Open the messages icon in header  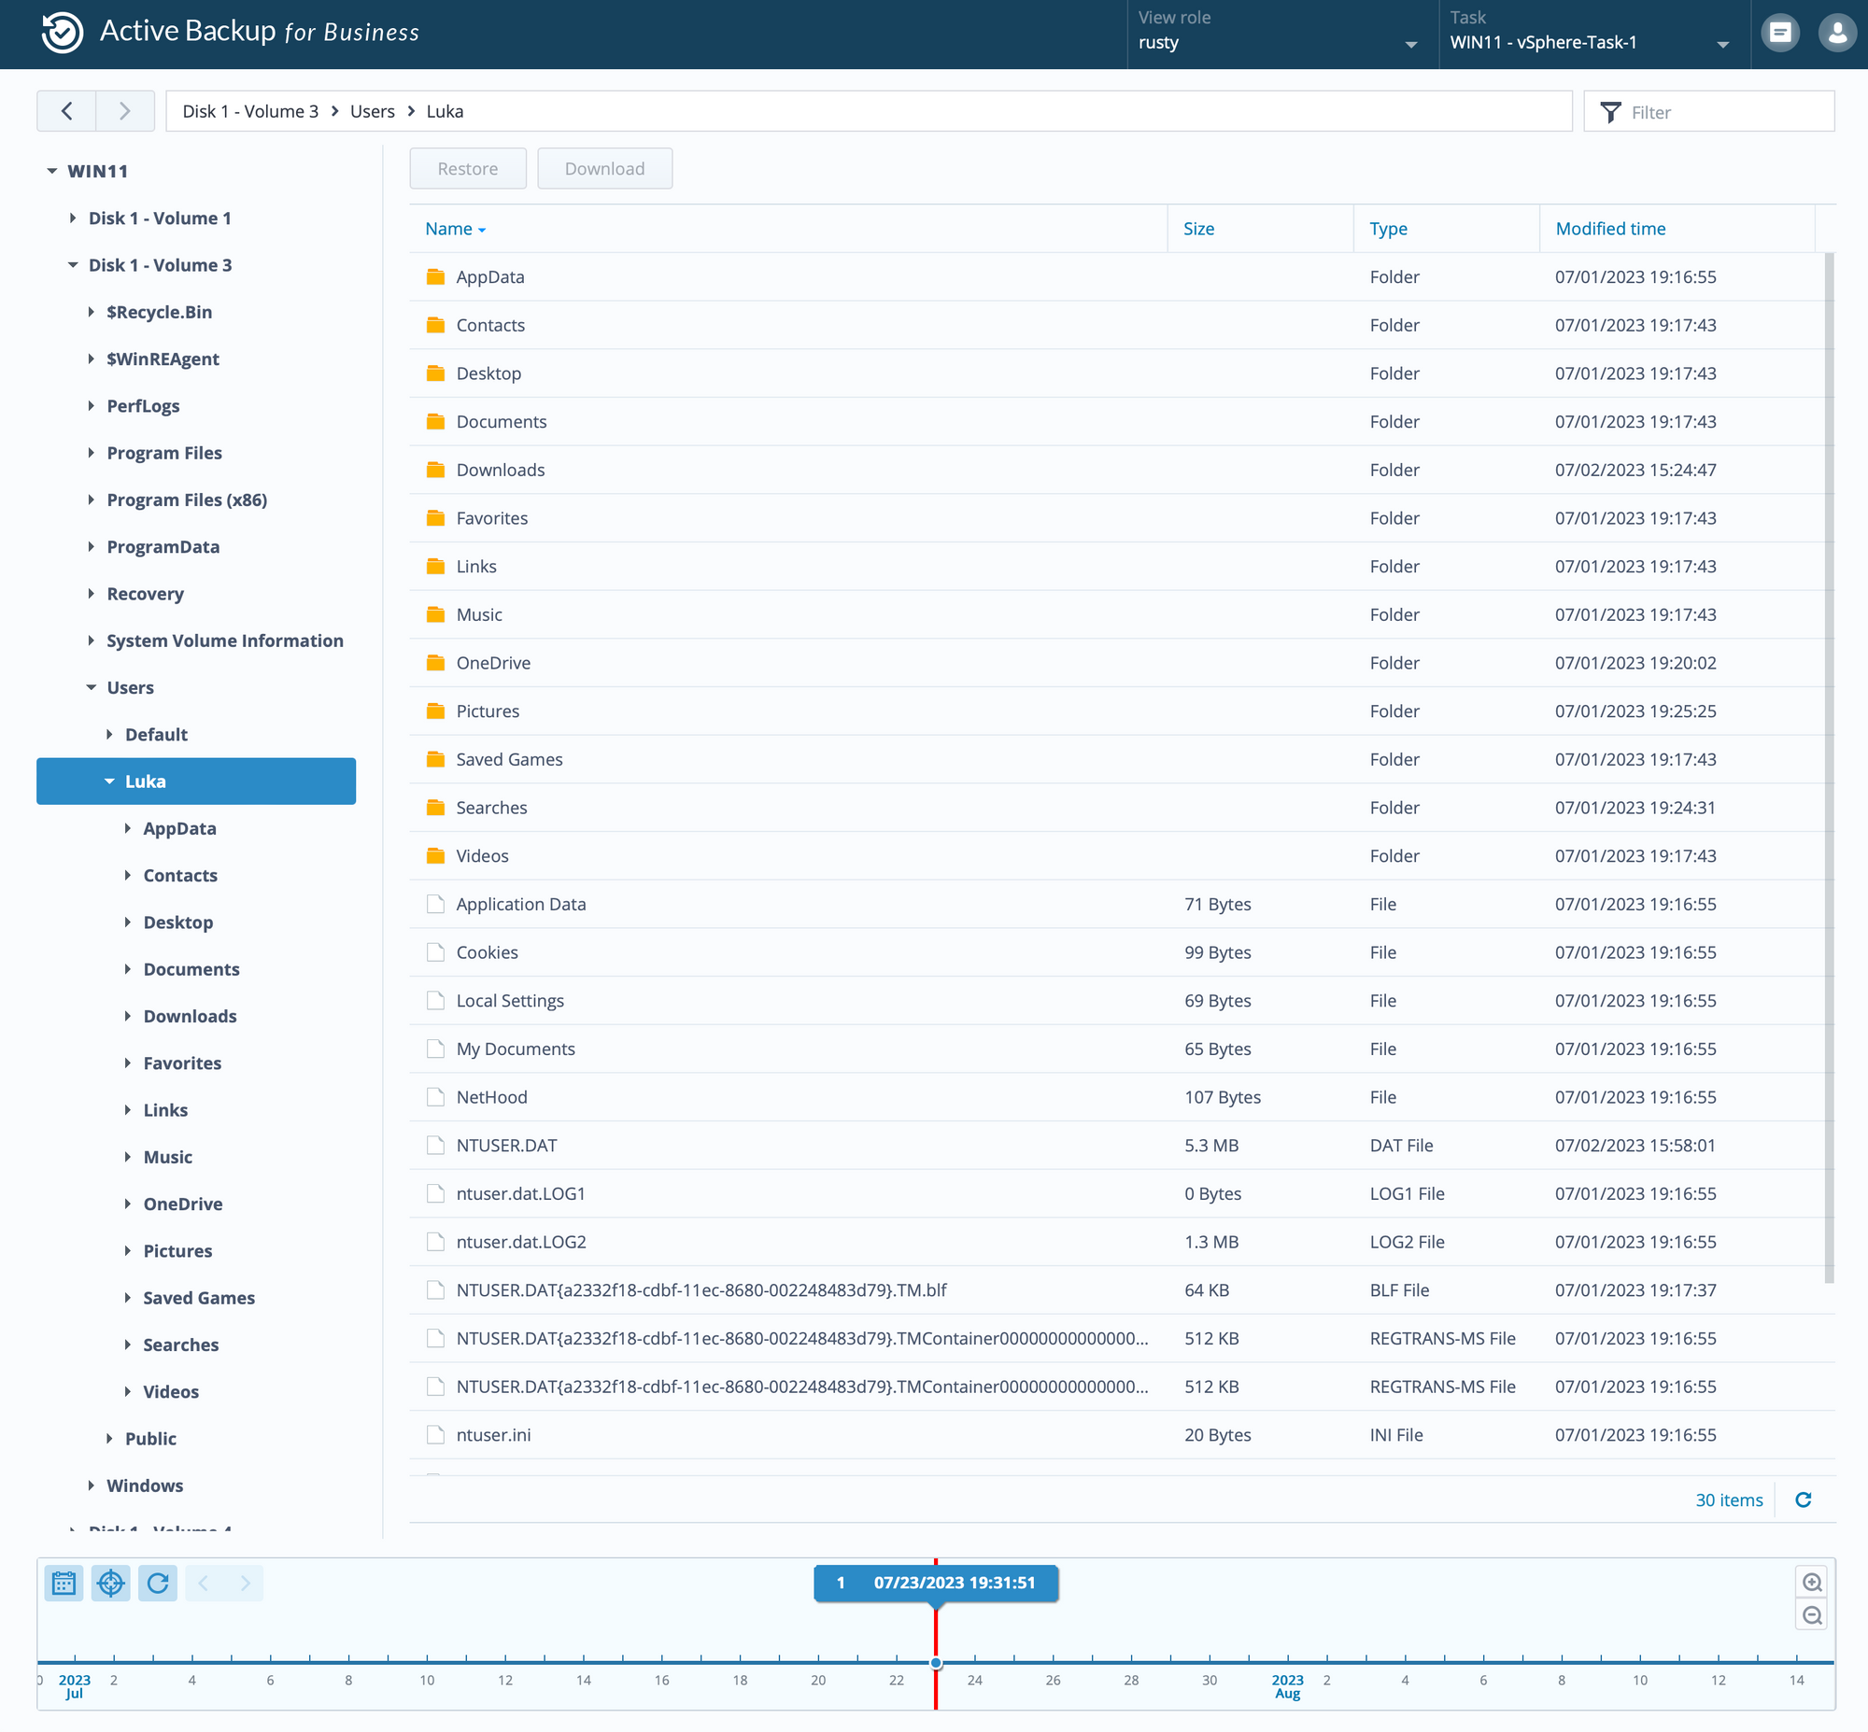[x=1780, y=34]
